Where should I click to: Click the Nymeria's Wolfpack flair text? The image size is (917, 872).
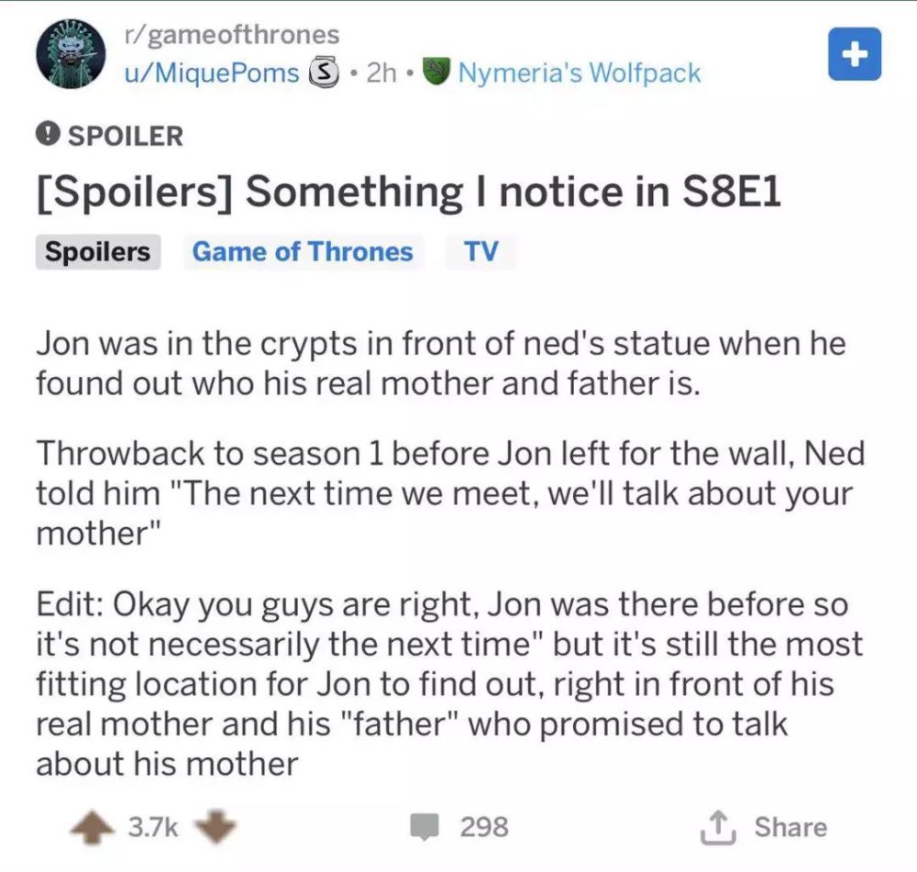(x=580, y=73)
